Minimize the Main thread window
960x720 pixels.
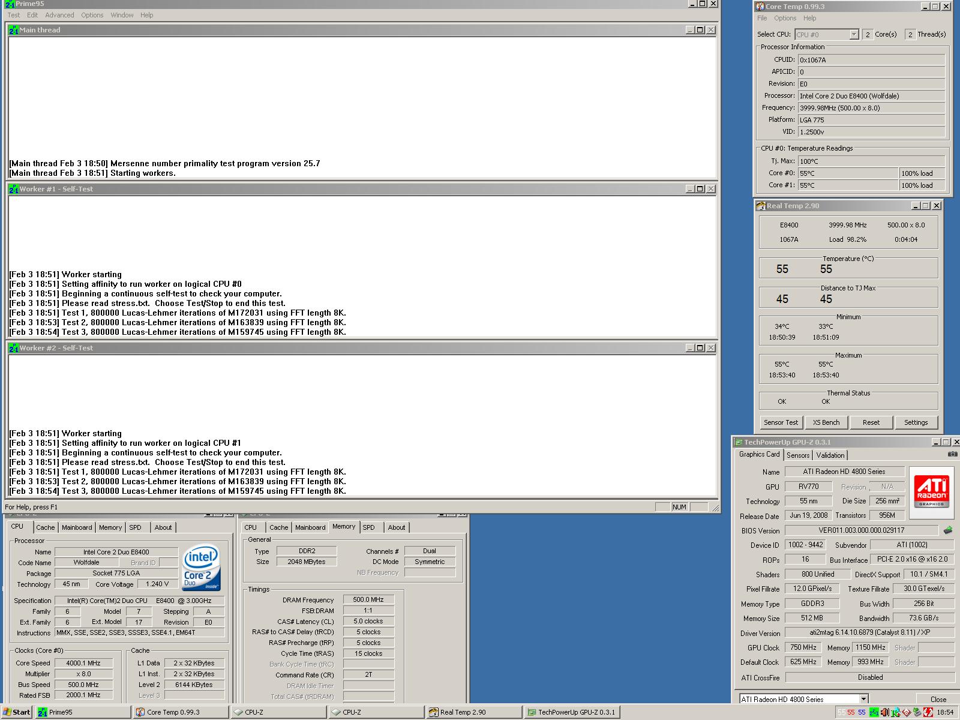point(690,29)
